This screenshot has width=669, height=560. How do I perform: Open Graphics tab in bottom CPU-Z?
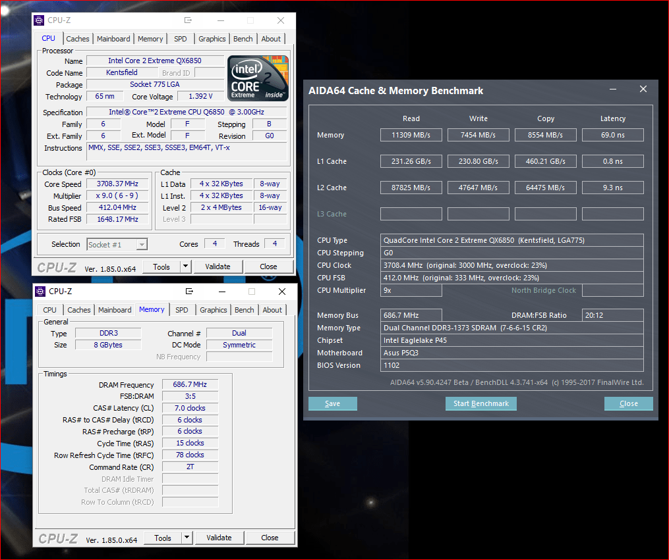[214, 310]
